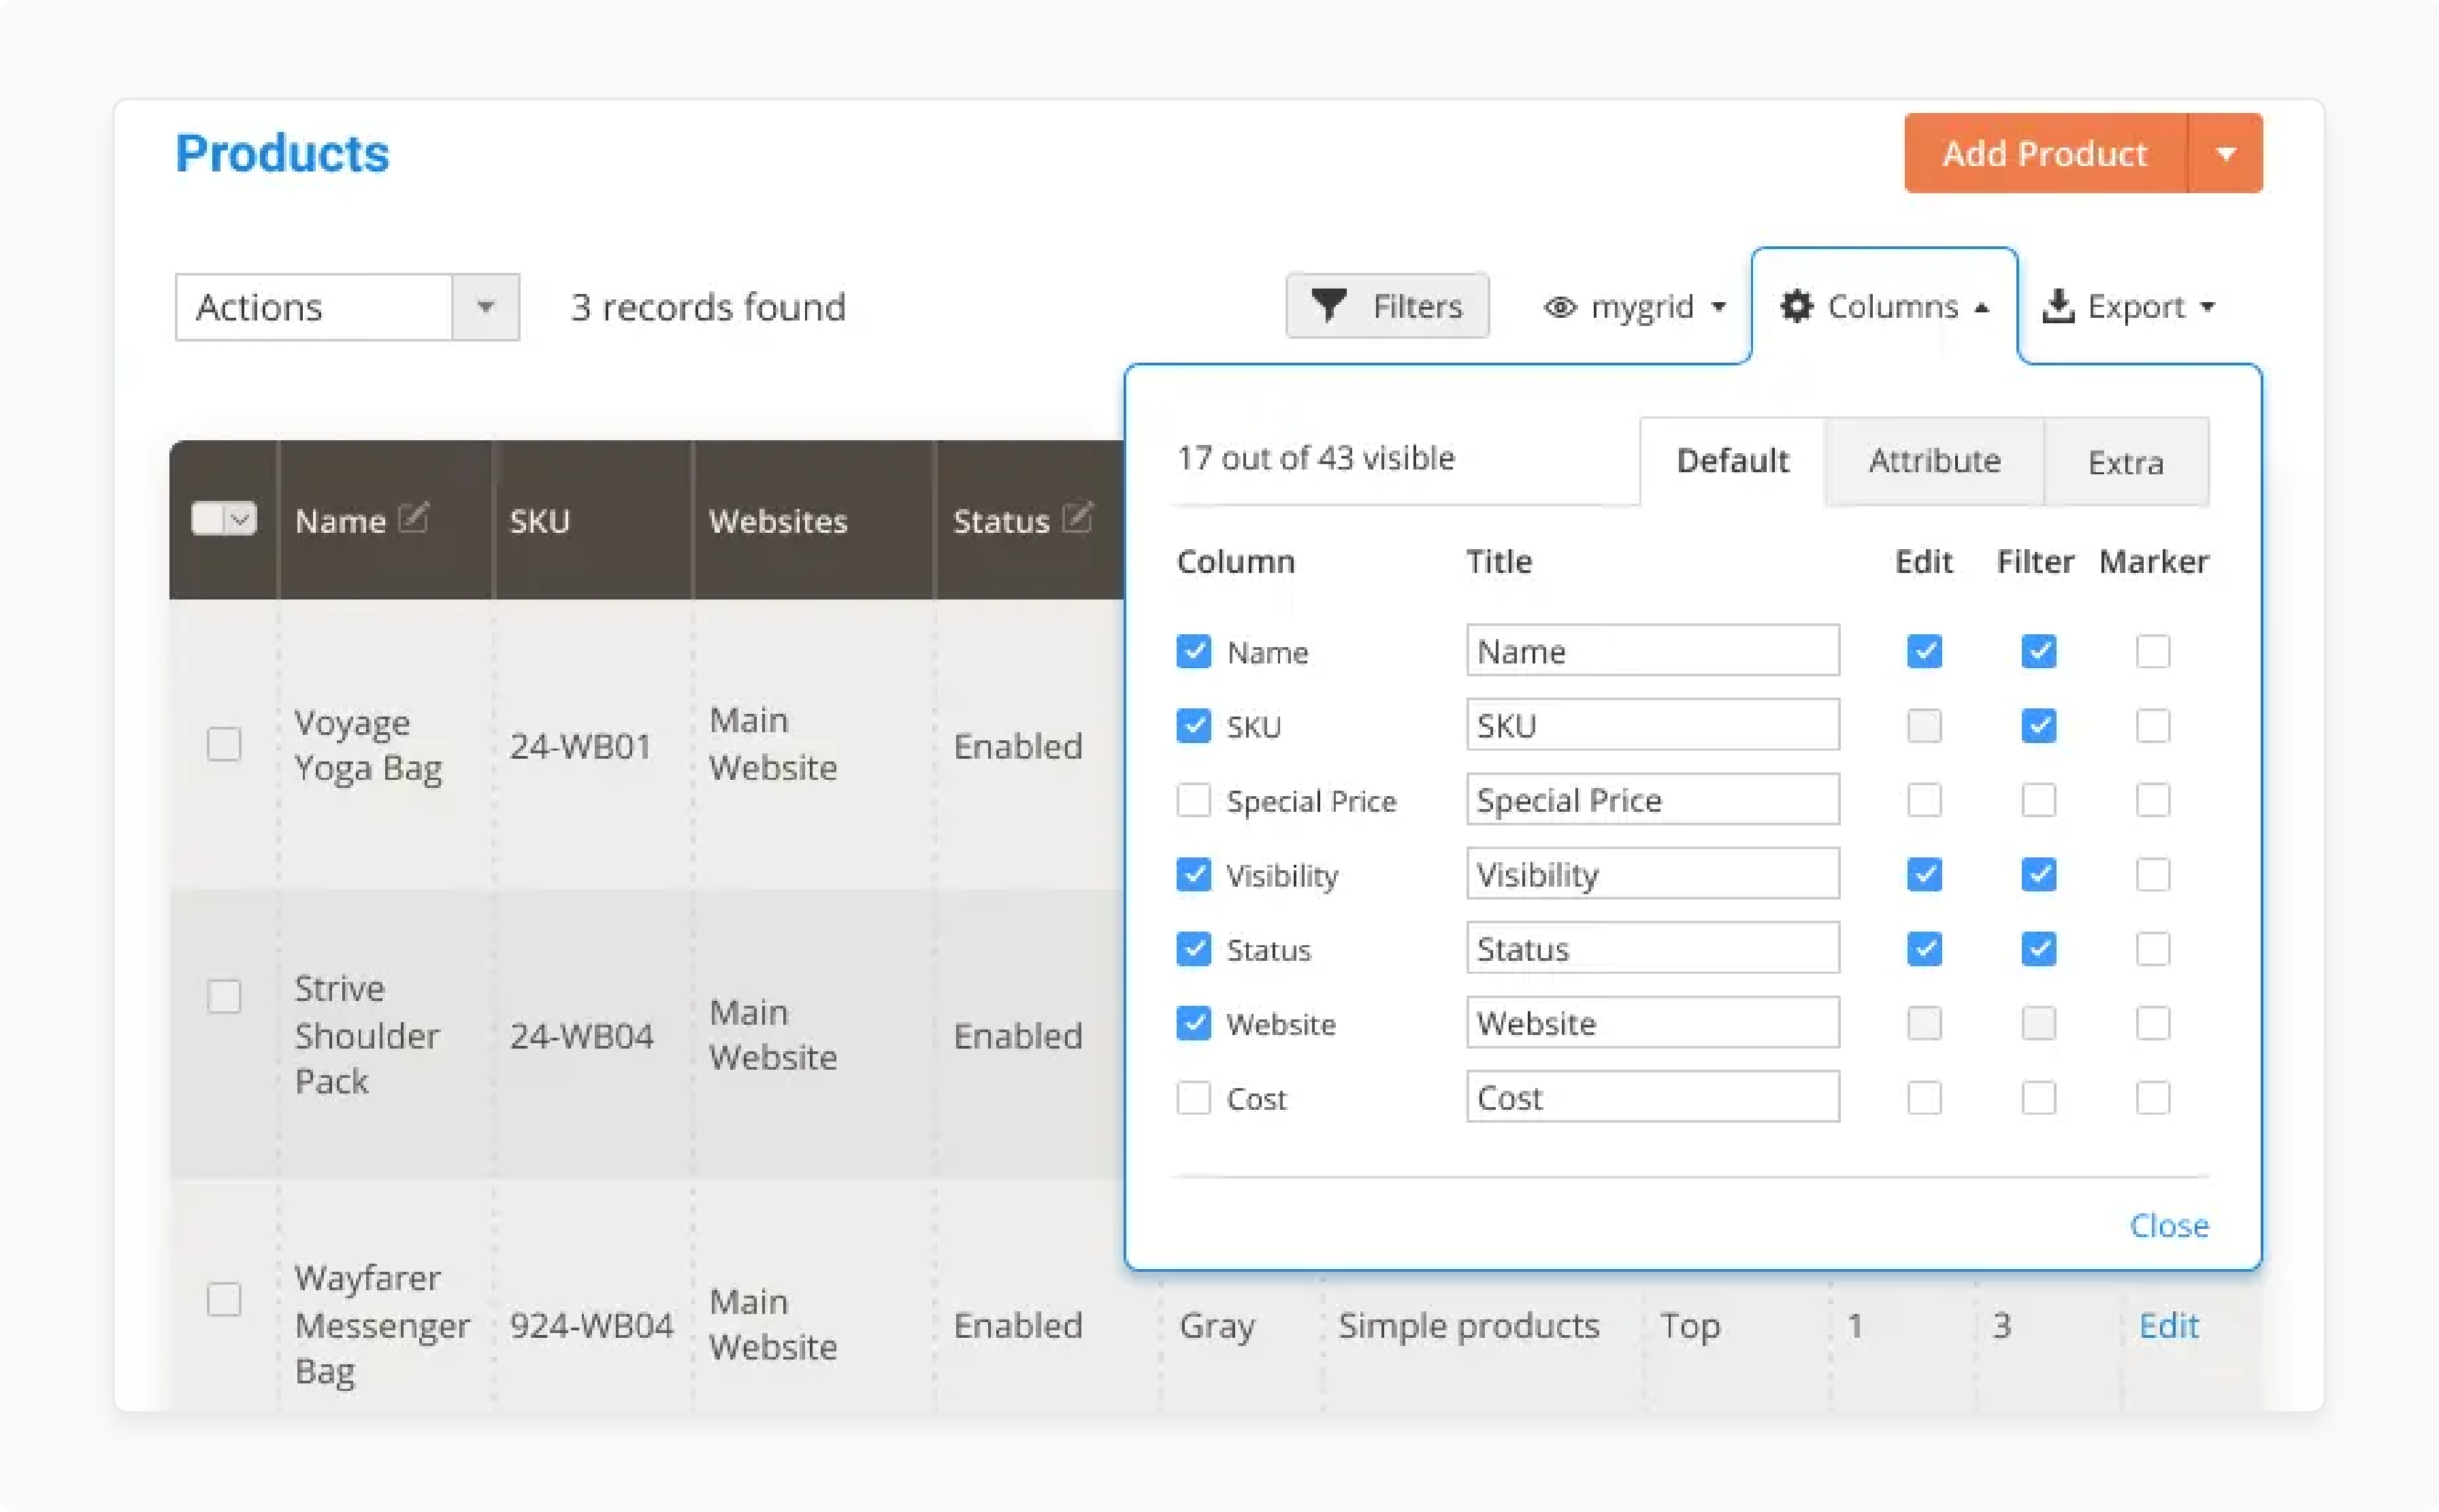The height and width of the screenshot is (1512, 2439).
Task: Click the 17 out of 43 visible text
Action: (1315, 458)
